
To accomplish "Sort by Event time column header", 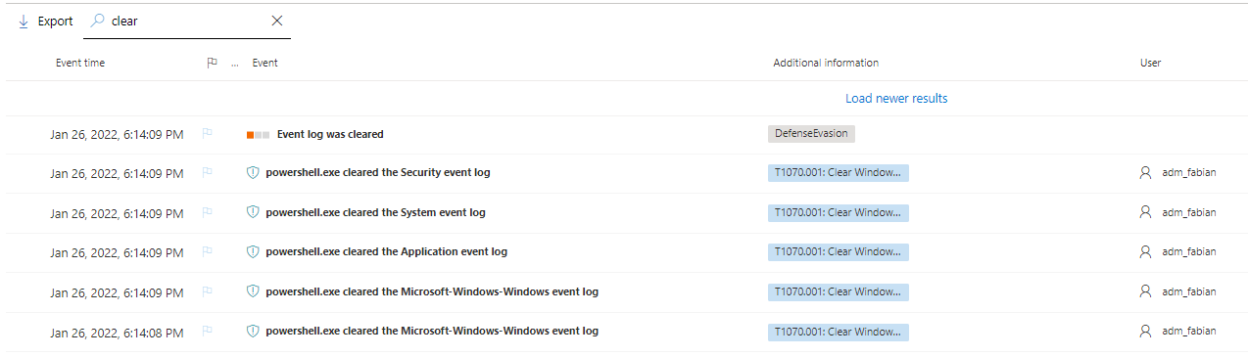I will pos(80,63).
